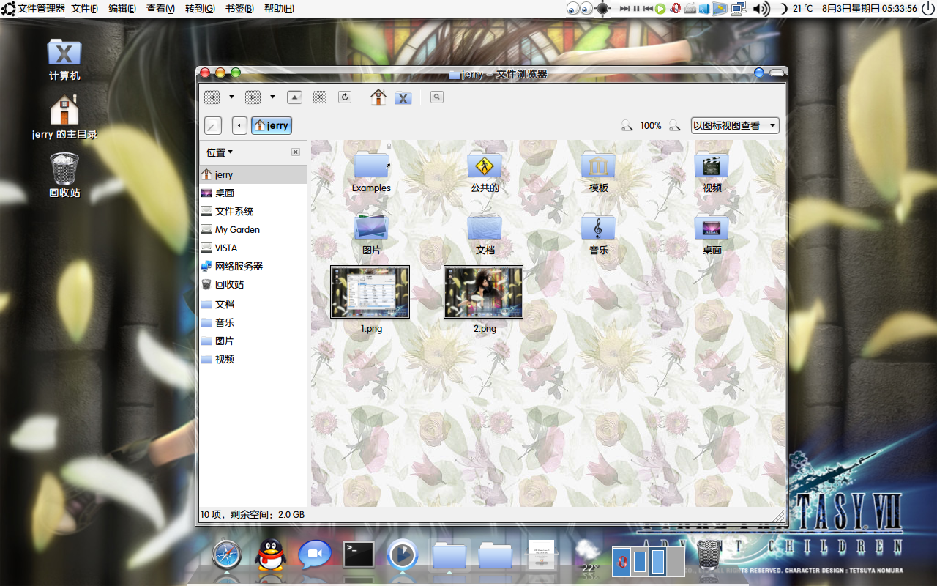Select 视频 bookmark in sidebar
The width and height of the screenshot is (937, 586).
tap(253, 359)
